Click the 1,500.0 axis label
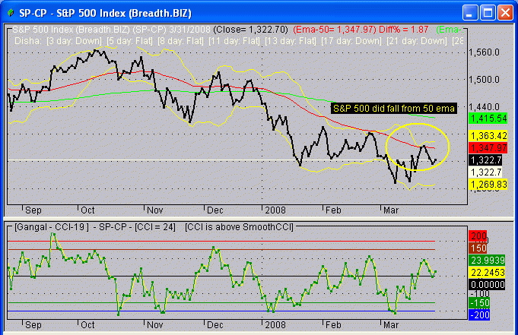Image resolution: width=518 pixels, height=335 pixels. tap(484, 80)
